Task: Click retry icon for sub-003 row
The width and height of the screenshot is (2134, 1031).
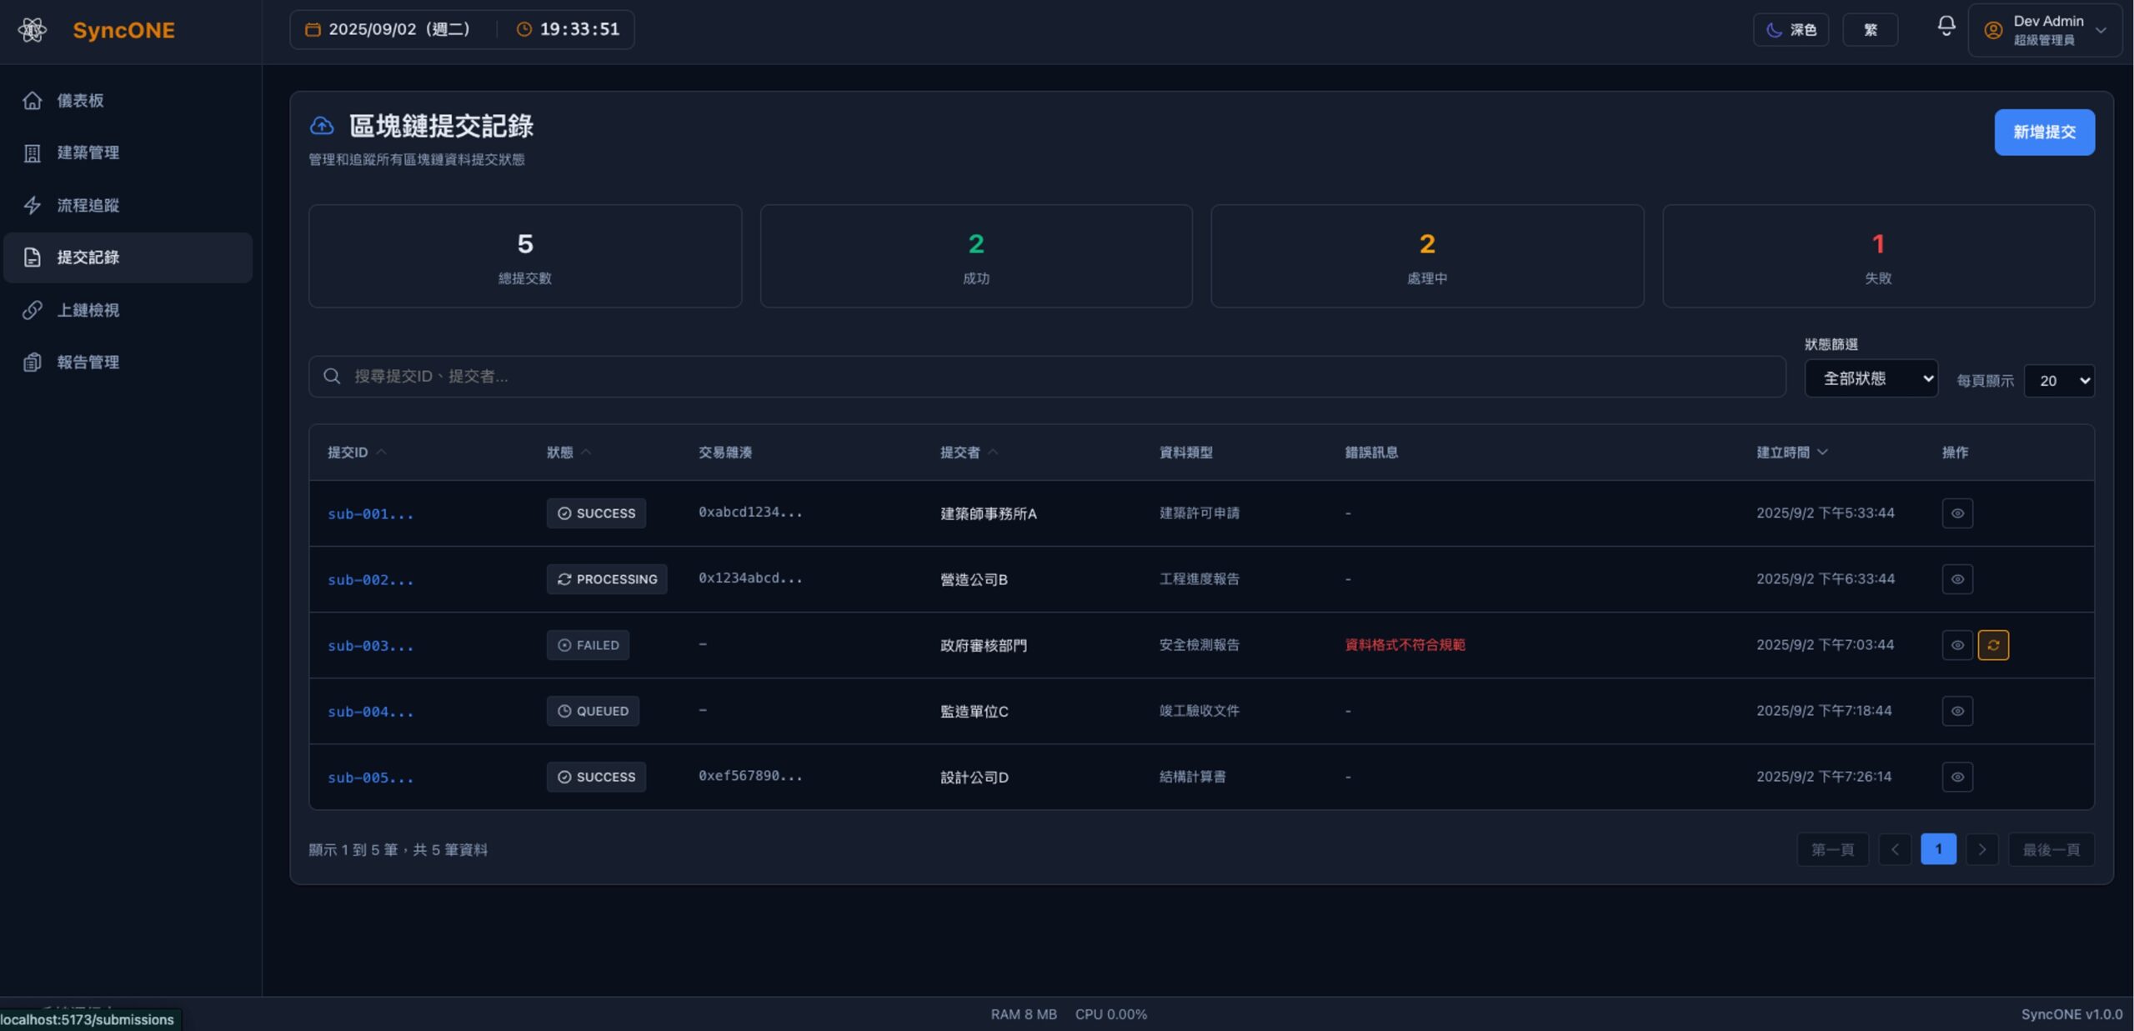Action: click(x=1992, y=645)
